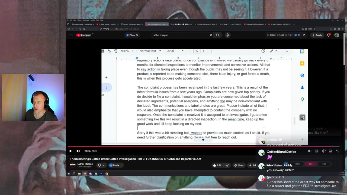Open the Arial font dropdown
Screen dimensions: 347x195
[x=175, y=51]
